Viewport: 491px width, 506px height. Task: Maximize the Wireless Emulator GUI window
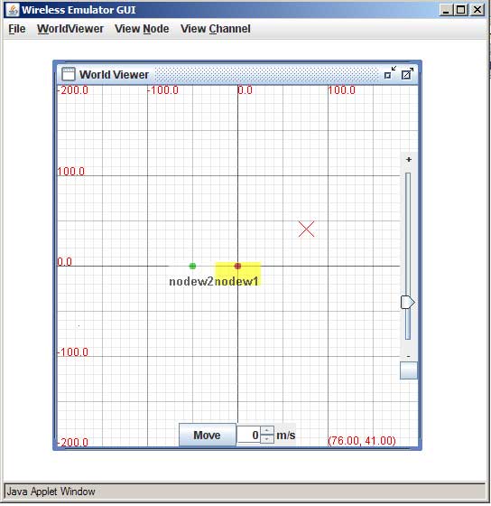461,10
